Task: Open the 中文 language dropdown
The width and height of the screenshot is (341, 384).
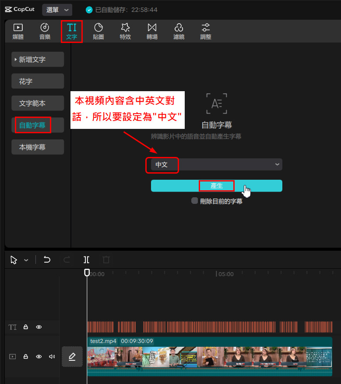Action: pyautogui.click(x=217, y=164)
